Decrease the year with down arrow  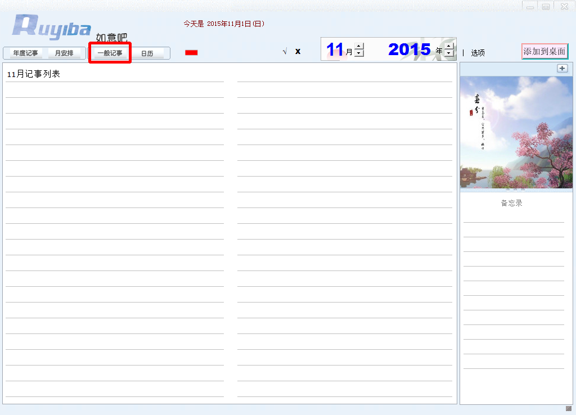pyautogui.click(x=449, y=53)
